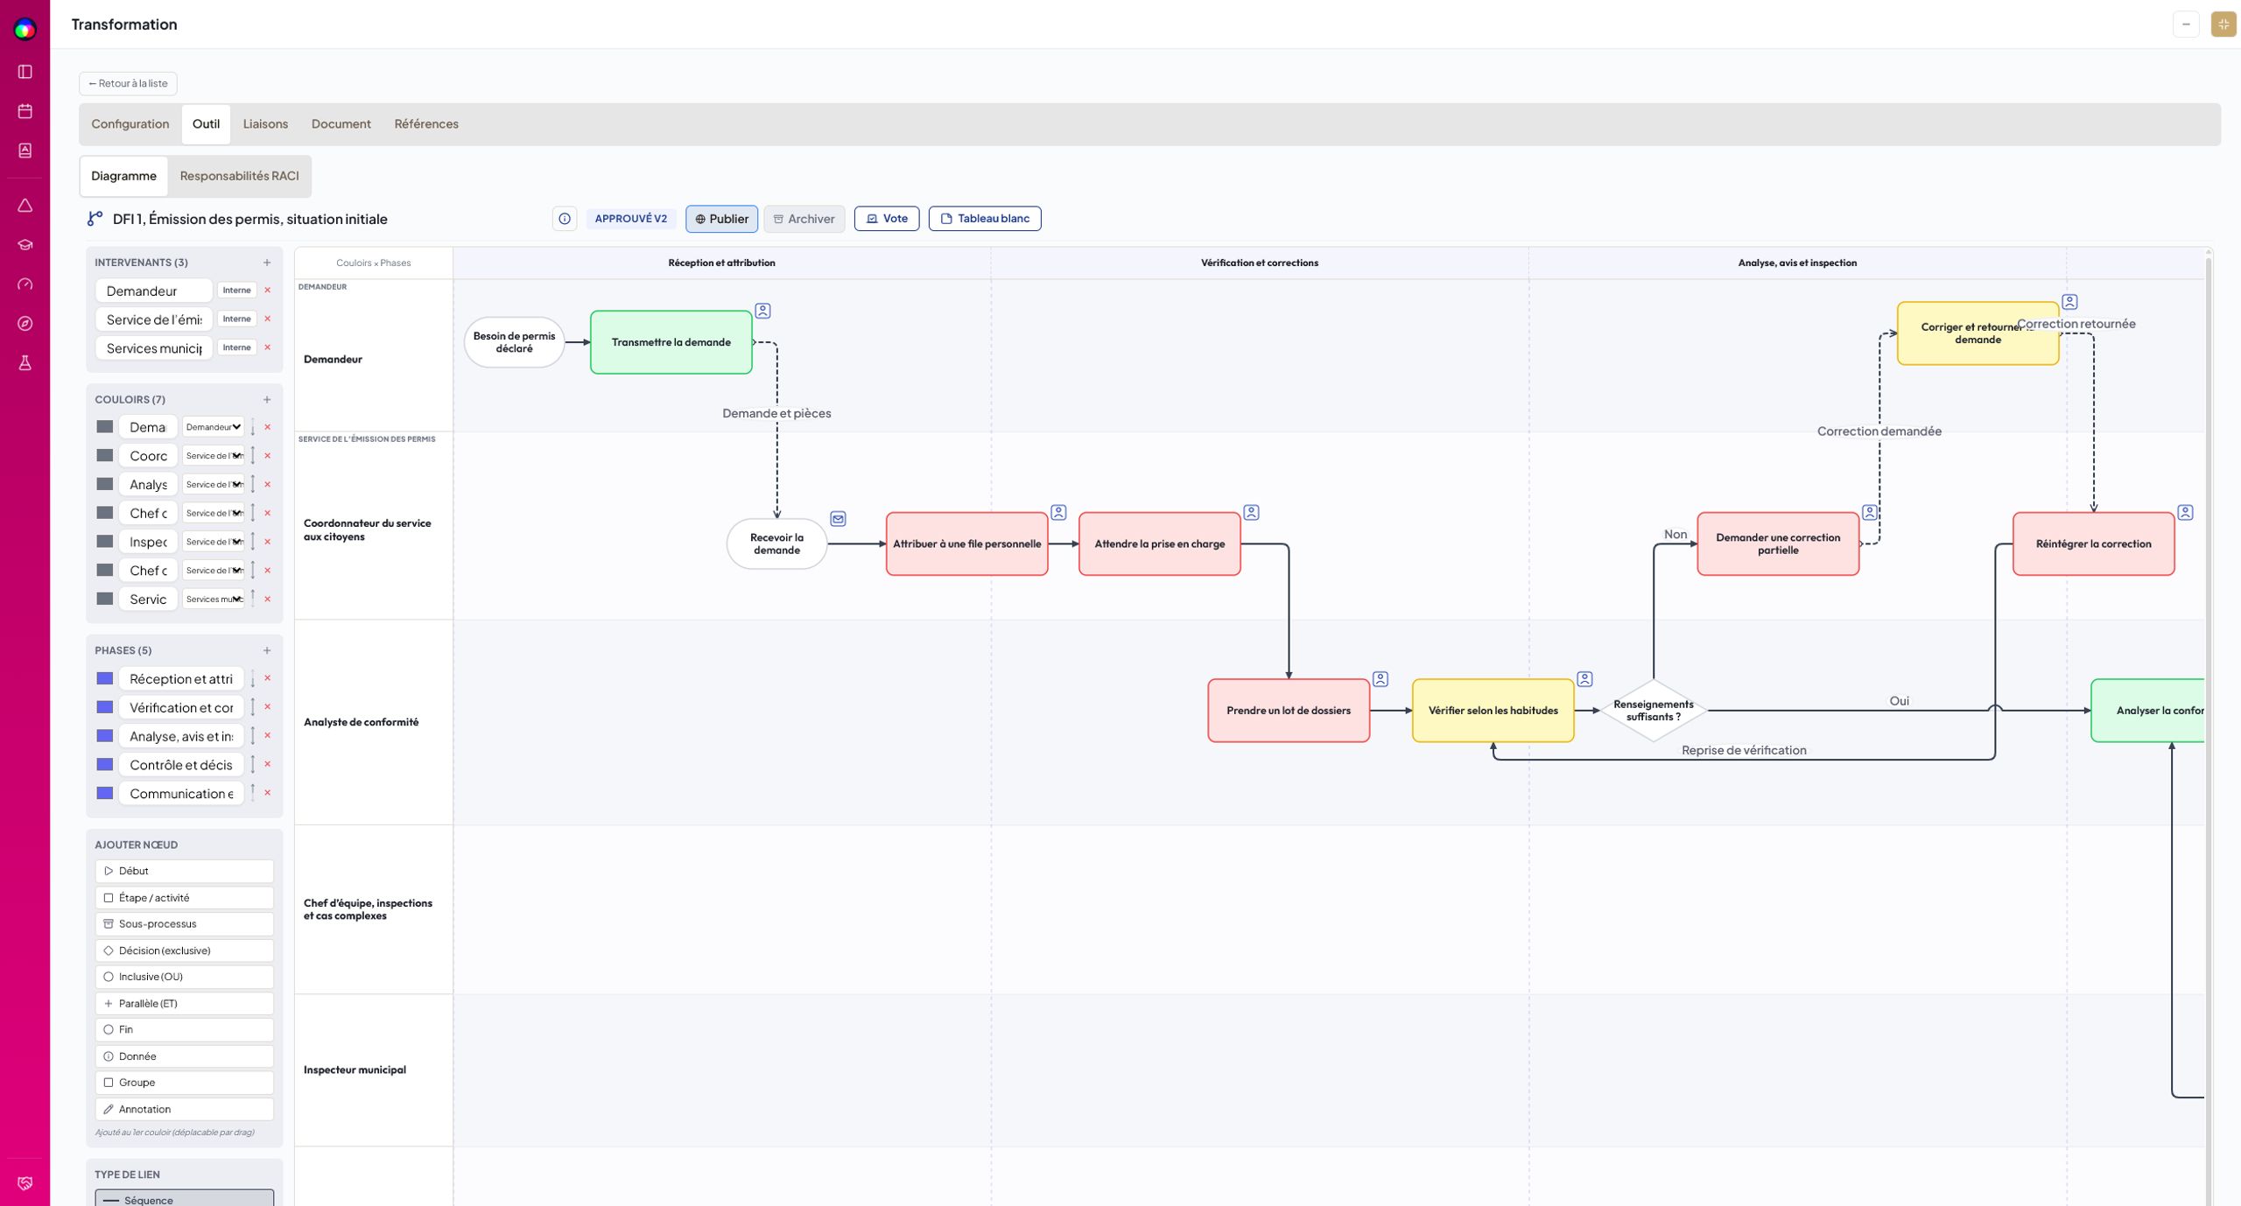Viewport: 2241px width, 1206px height.
Task: Click the flask icon in the left sidebar
Action: pyautogui.click(x=25, y=363)
